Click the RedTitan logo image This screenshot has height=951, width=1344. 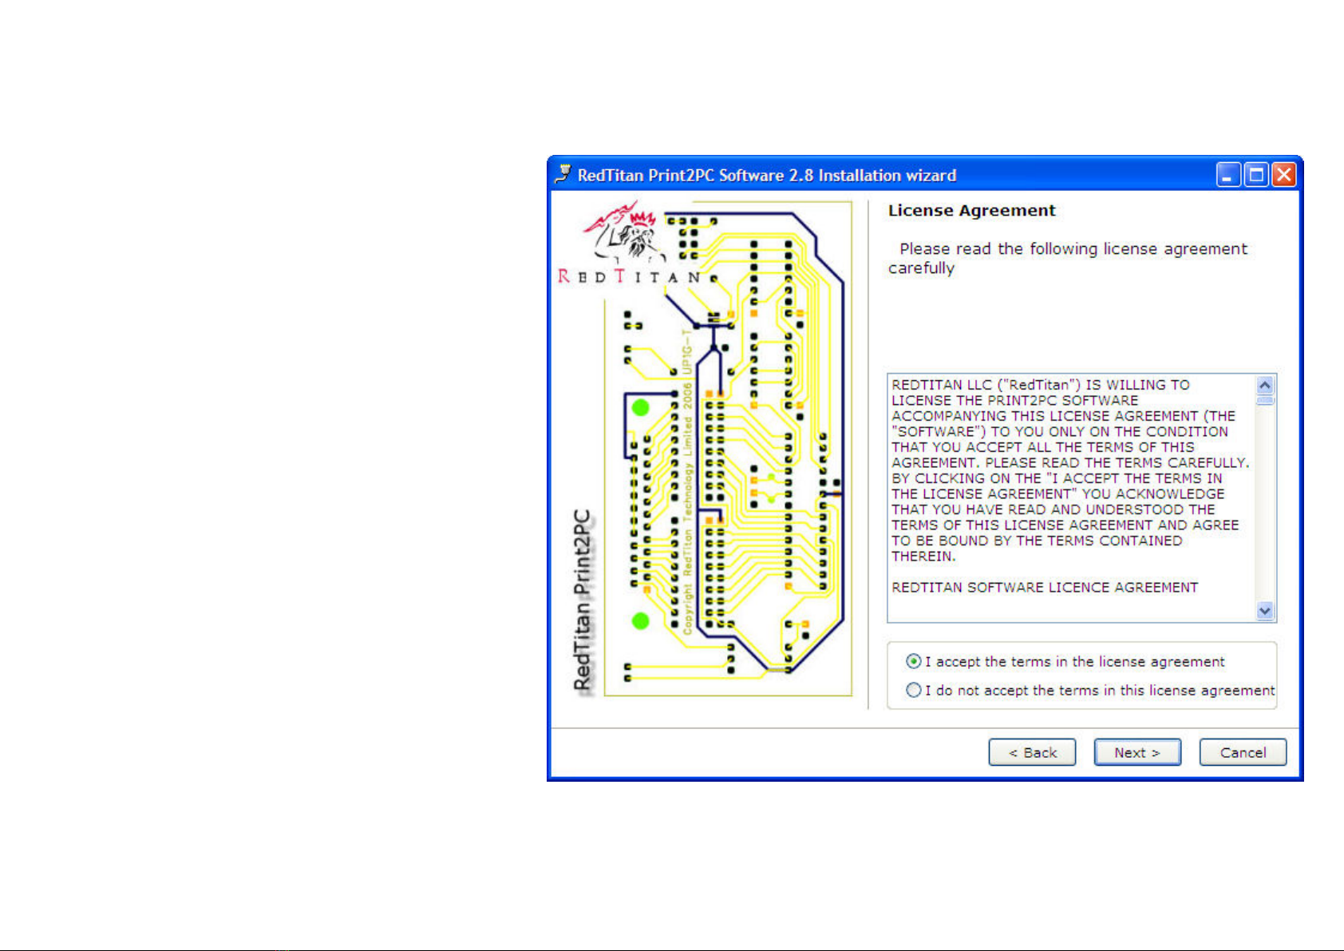click(630, 244)
